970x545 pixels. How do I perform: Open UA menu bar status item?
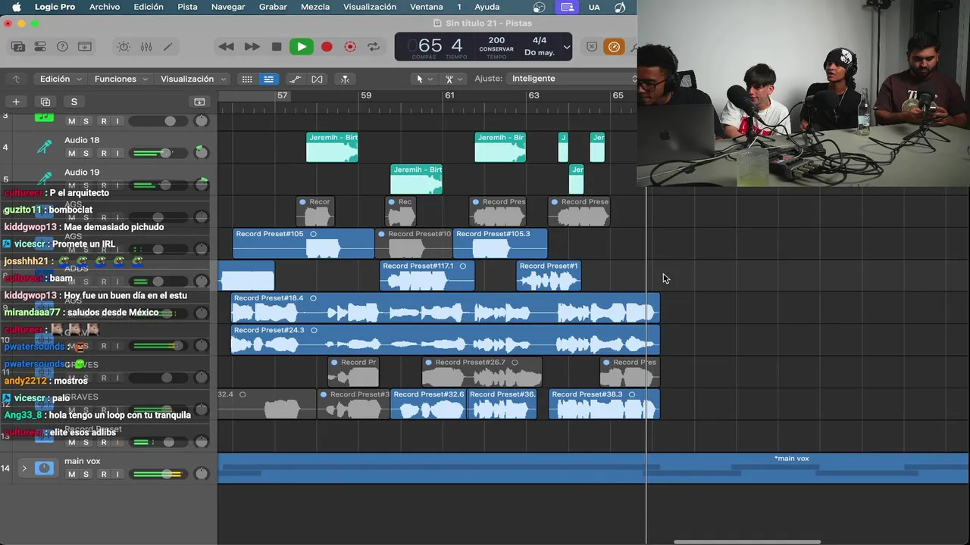coord(594,7)
